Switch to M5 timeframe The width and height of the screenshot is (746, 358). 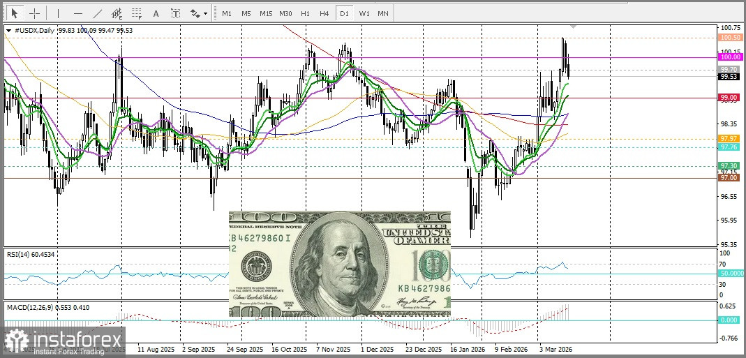tap(246, 13)
